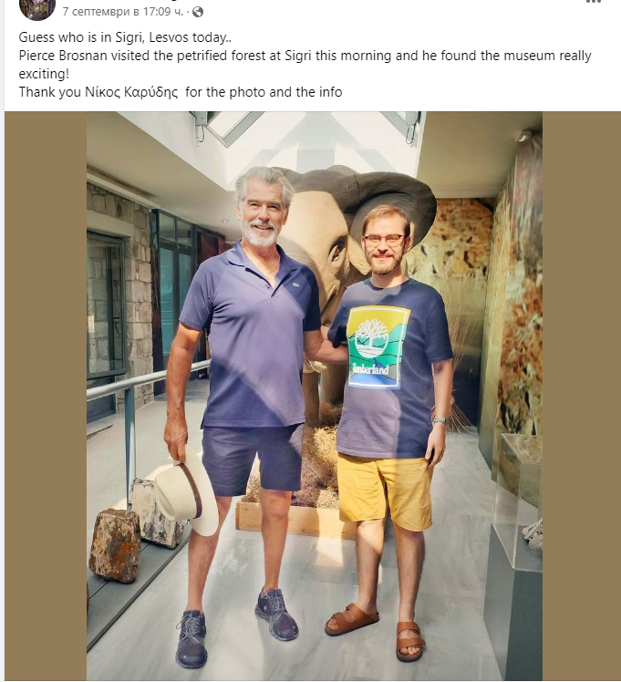Image resolution: width=621 pixels, height=682 pixels.
Task: Click the white hat held in hand
Action: point(187,491)
